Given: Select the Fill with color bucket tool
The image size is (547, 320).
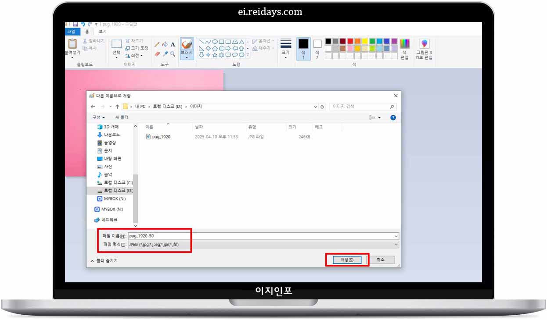Looking at the screenshot, I should click(x=165, y=44).
